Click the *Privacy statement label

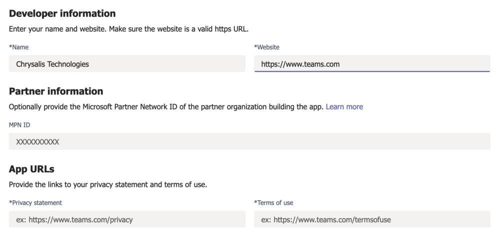point(35,203)
